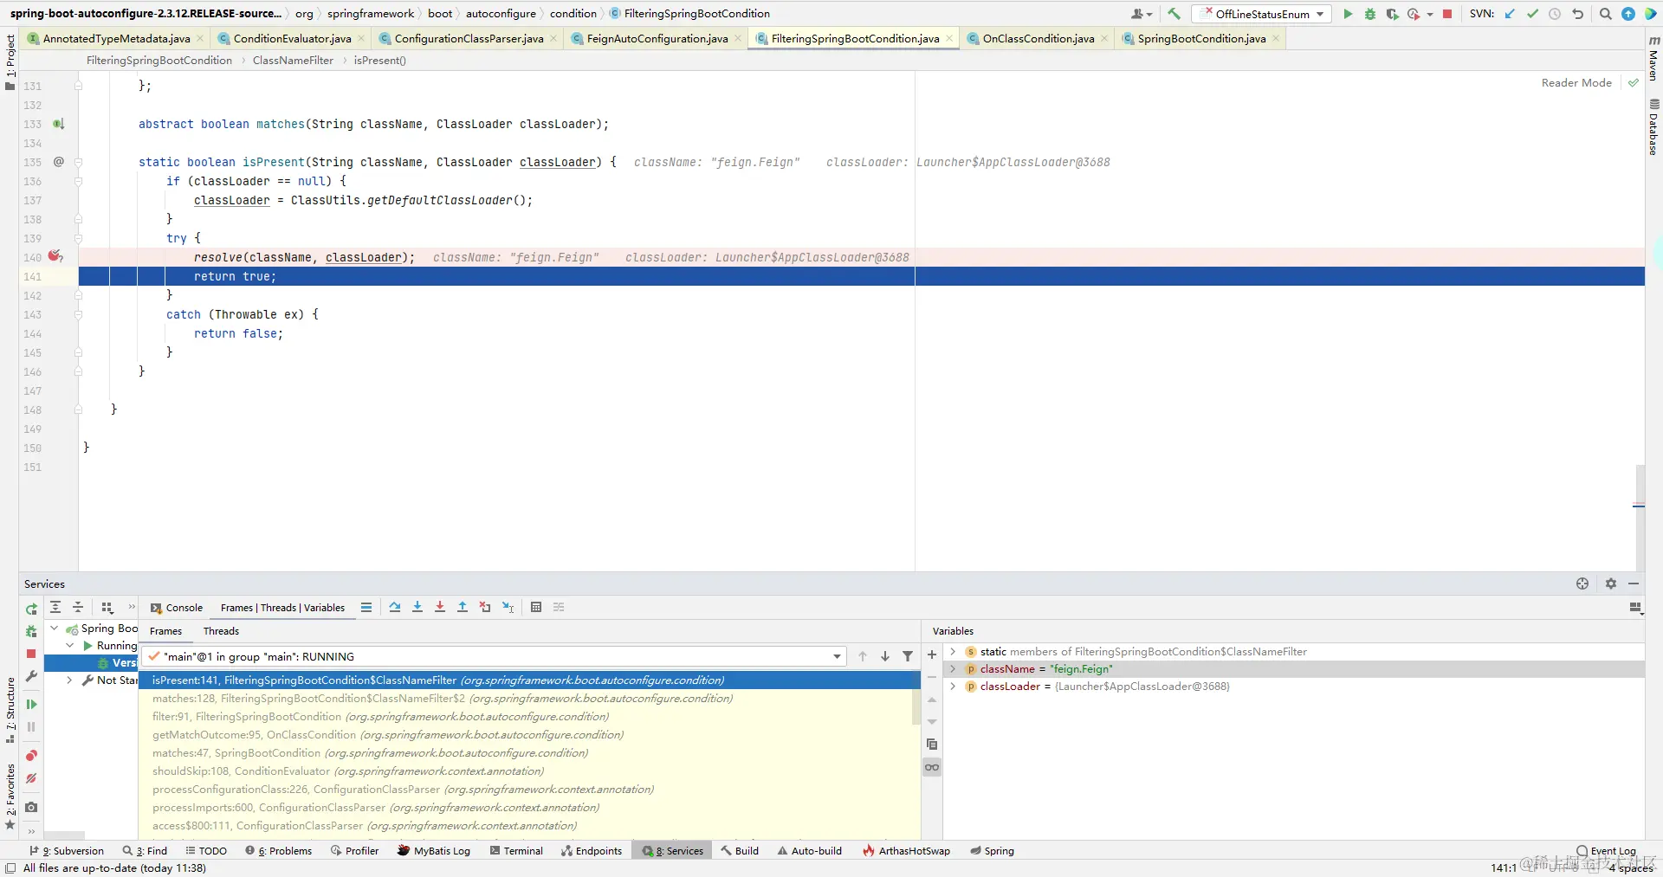Open the Problems tool window
Screen dimensions: 1663x877
click(278, 851)
